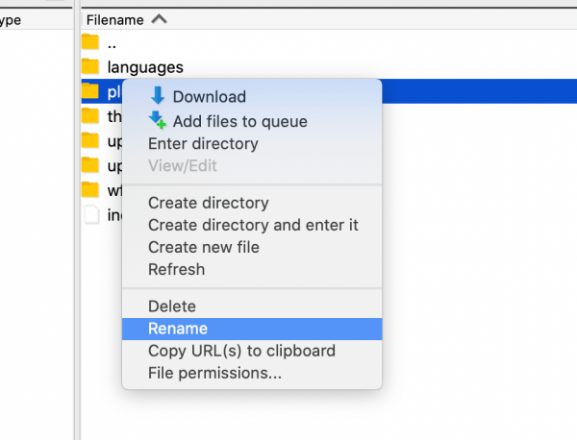
Task: Select Copy URL(s) to clipboard
Action: [252, 351]
